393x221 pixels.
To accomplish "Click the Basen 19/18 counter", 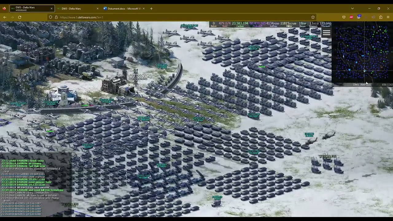I will [302, 25].
